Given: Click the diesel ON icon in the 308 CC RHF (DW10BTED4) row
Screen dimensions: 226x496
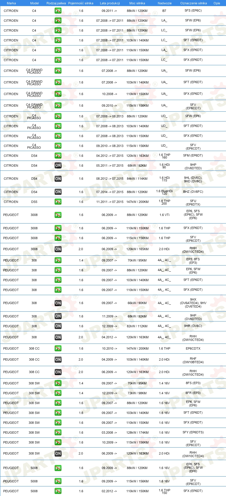Looking at the screenshot, I should [58, 359].
